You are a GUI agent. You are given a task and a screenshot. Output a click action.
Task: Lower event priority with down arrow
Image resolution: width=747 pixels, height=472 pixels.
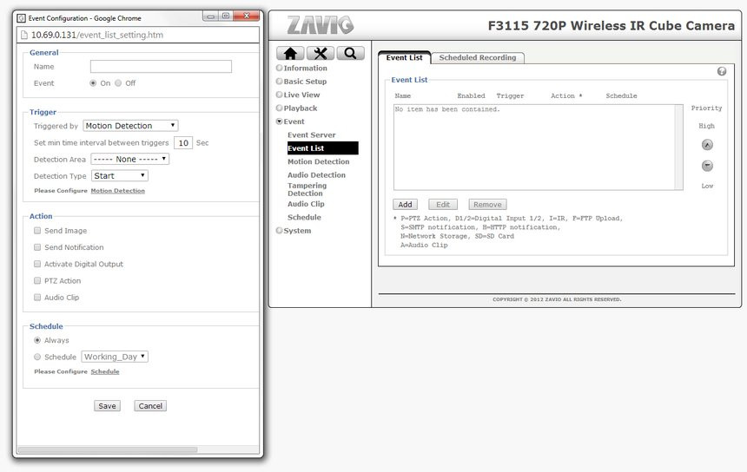707,166
